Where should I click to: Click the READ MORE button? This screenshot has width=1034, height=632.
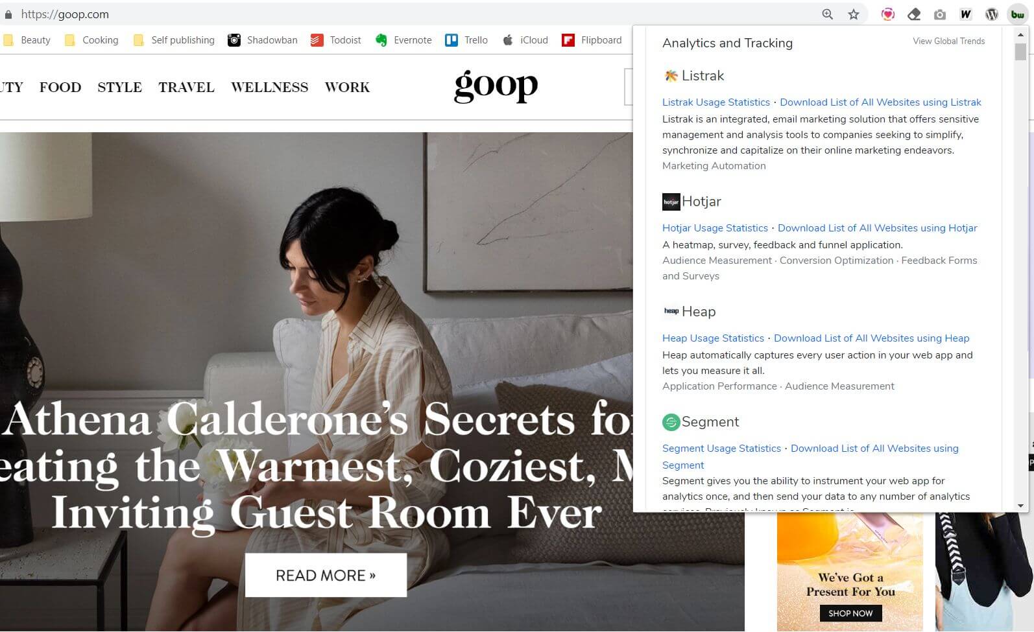pyautogui.click(x=326, y=575)
